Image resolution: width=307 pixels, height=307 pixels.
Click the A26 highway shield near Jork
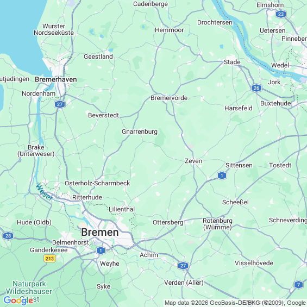point(256,88)
